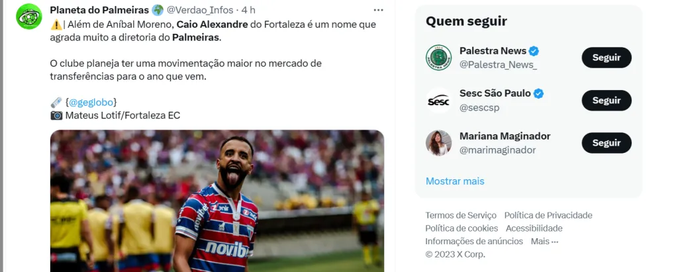Click the verified badge beside Palestra News
Viewport: 678px width, 272px height.
point(534,51)
